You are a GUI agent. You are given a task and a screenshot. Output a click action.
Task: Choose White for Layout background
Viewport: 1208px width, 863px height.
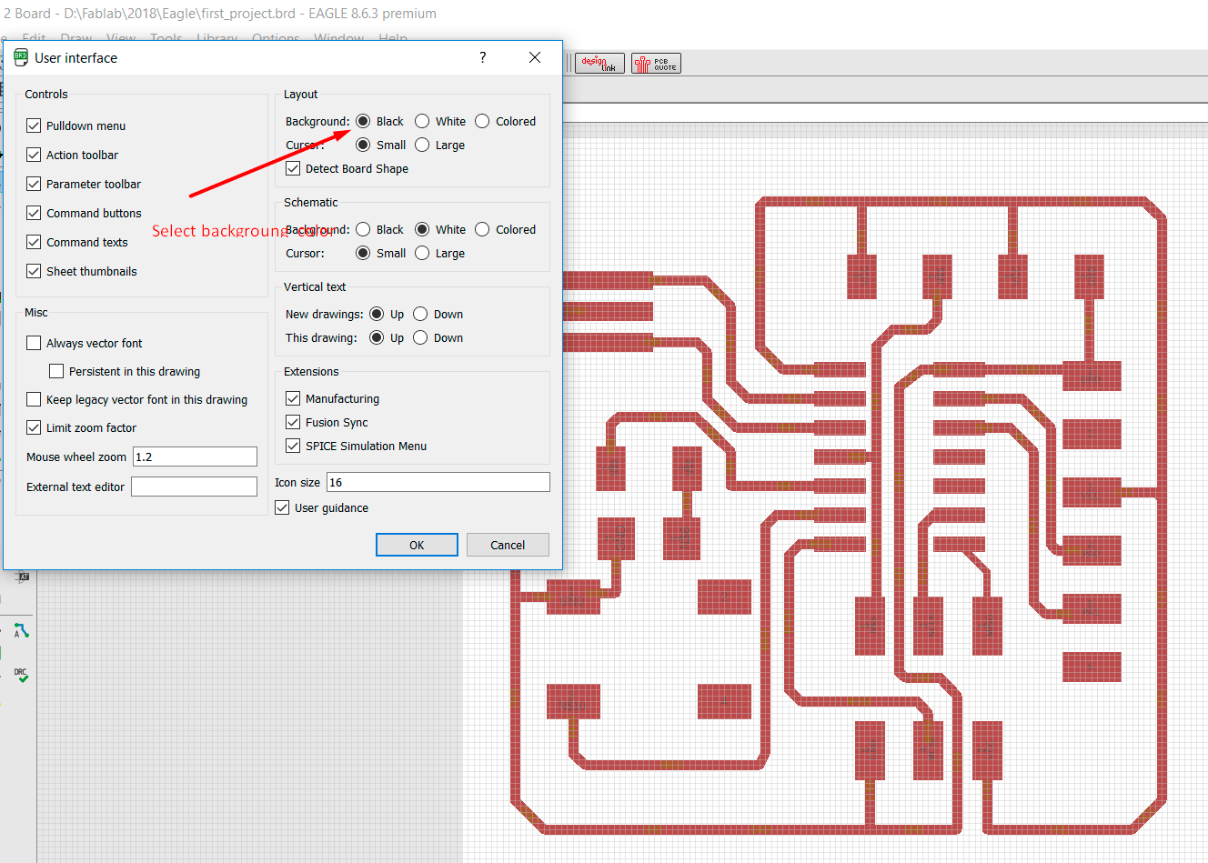422,121
